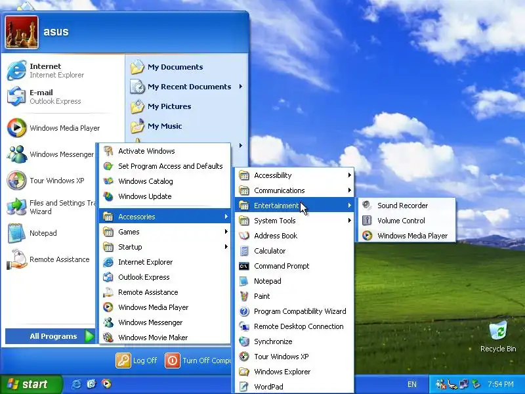Viewport: 525px width, 394px height.
Task: Open My Documents folder
Action: (x=186, y=67)
